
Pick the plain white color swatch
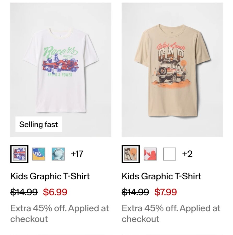pos(170,154)
